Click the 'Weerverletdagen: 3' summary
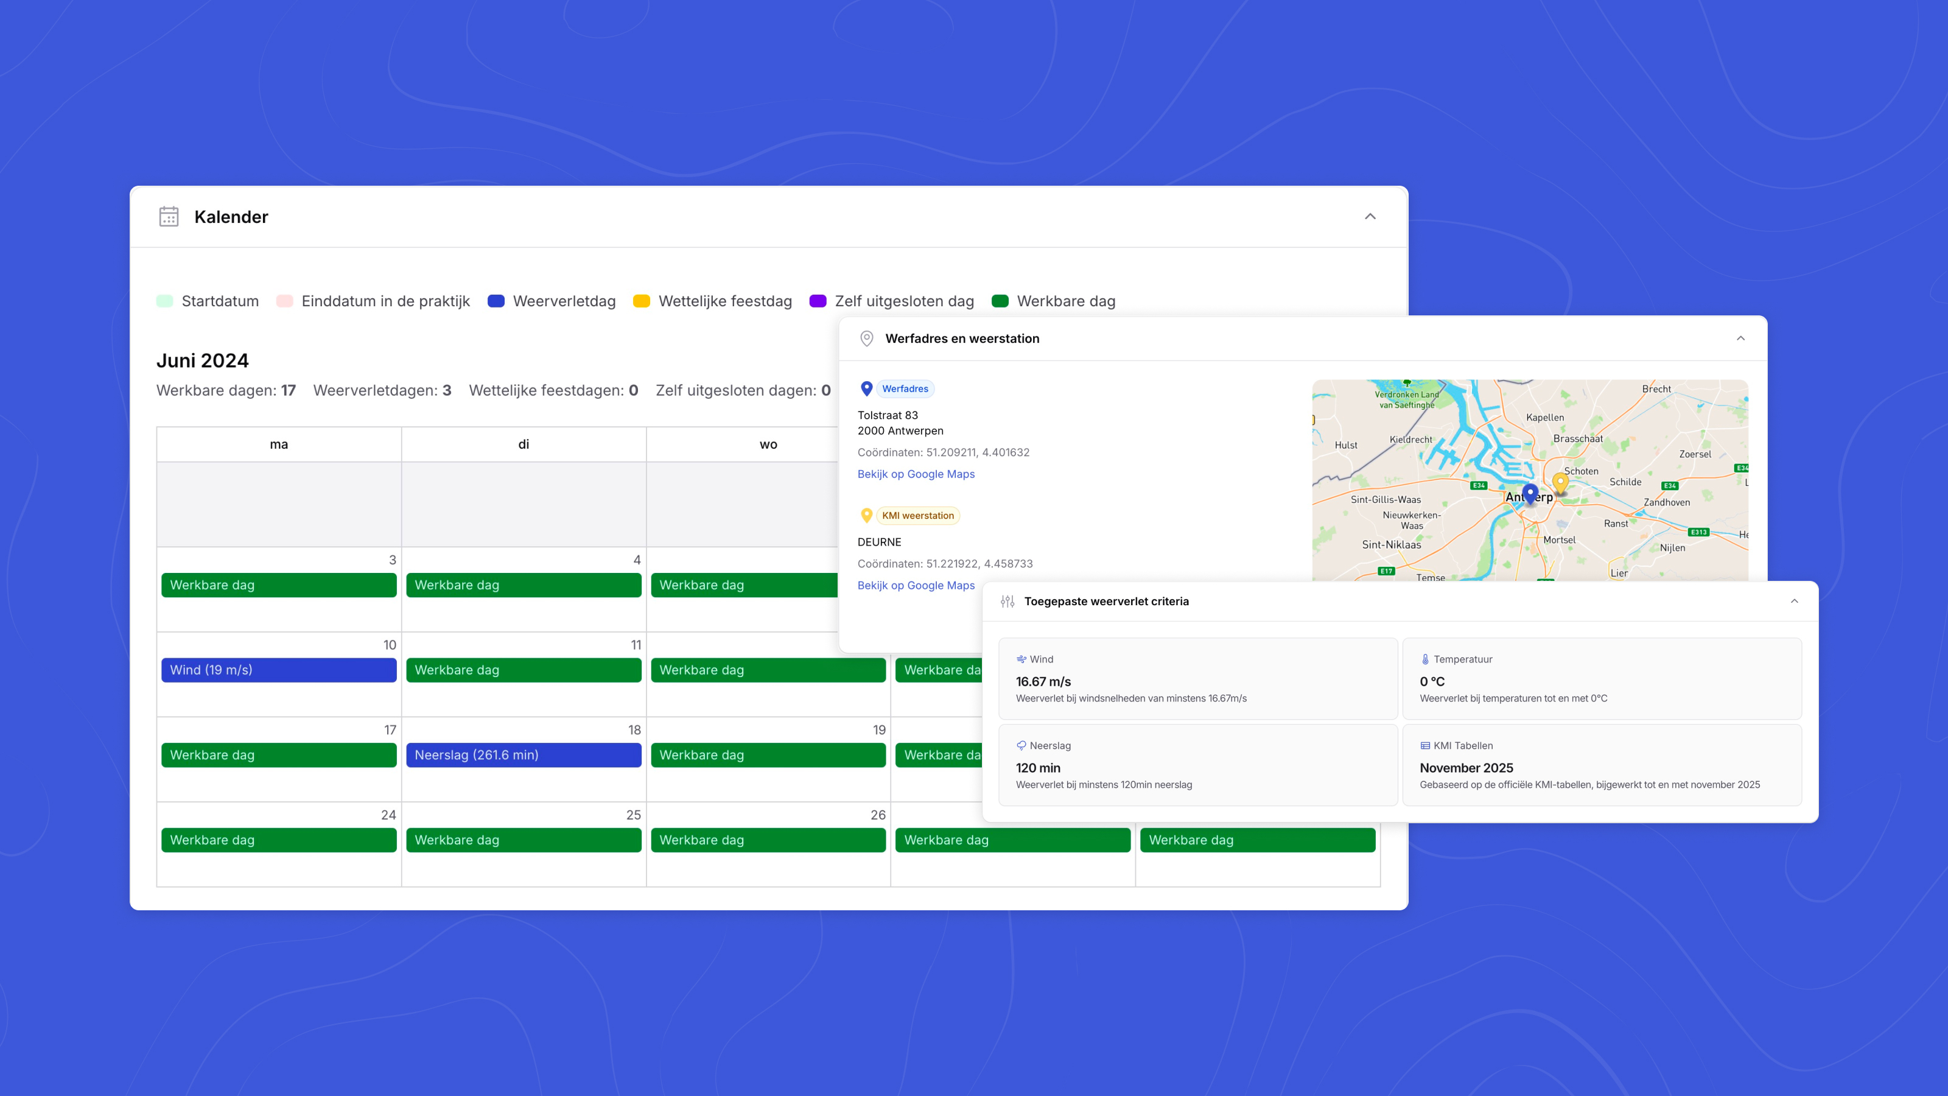Screen dimensions: 1948x1096 point(382,390)
